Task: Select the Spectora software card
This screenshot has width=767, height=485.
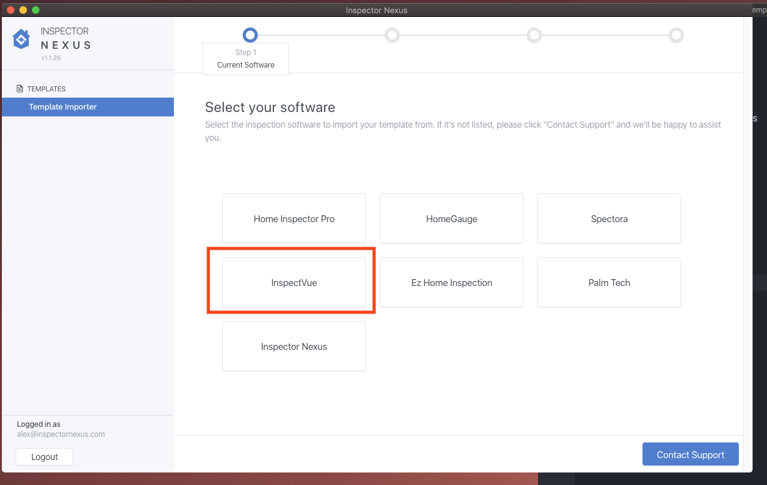Action: point(609,219)
